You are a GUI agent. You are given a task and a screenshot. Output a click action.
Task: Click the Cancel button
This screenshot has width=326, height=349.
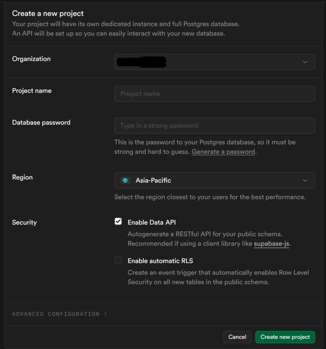point(237,337)
